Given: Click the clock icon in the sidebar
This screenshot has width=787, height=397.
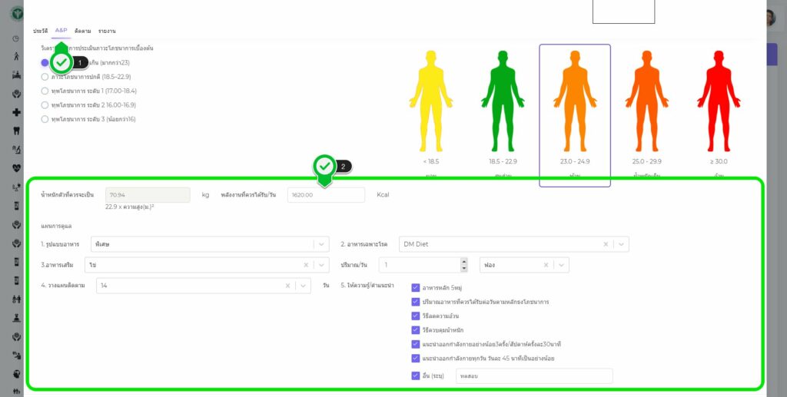Looking at the screenshot, I should coord(16,38).
